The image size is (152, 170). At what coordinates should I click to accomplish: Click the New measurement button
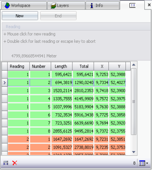[x=20, y=16]
